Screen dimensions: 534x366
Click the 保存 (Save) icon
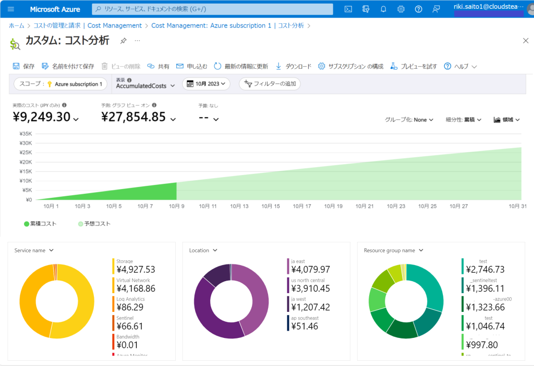coord(17,66)
